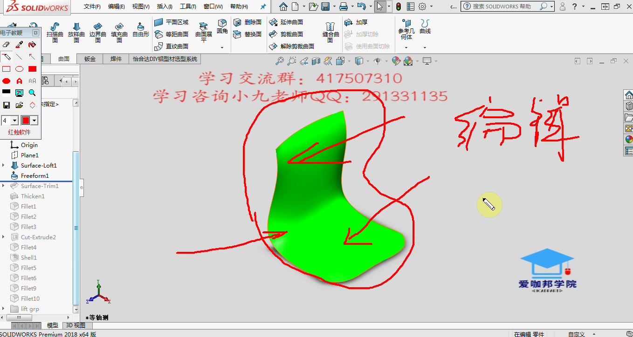Open the Curves (曲线) dropdown arrow
633x337 pixels.
(x=425, y=47)
